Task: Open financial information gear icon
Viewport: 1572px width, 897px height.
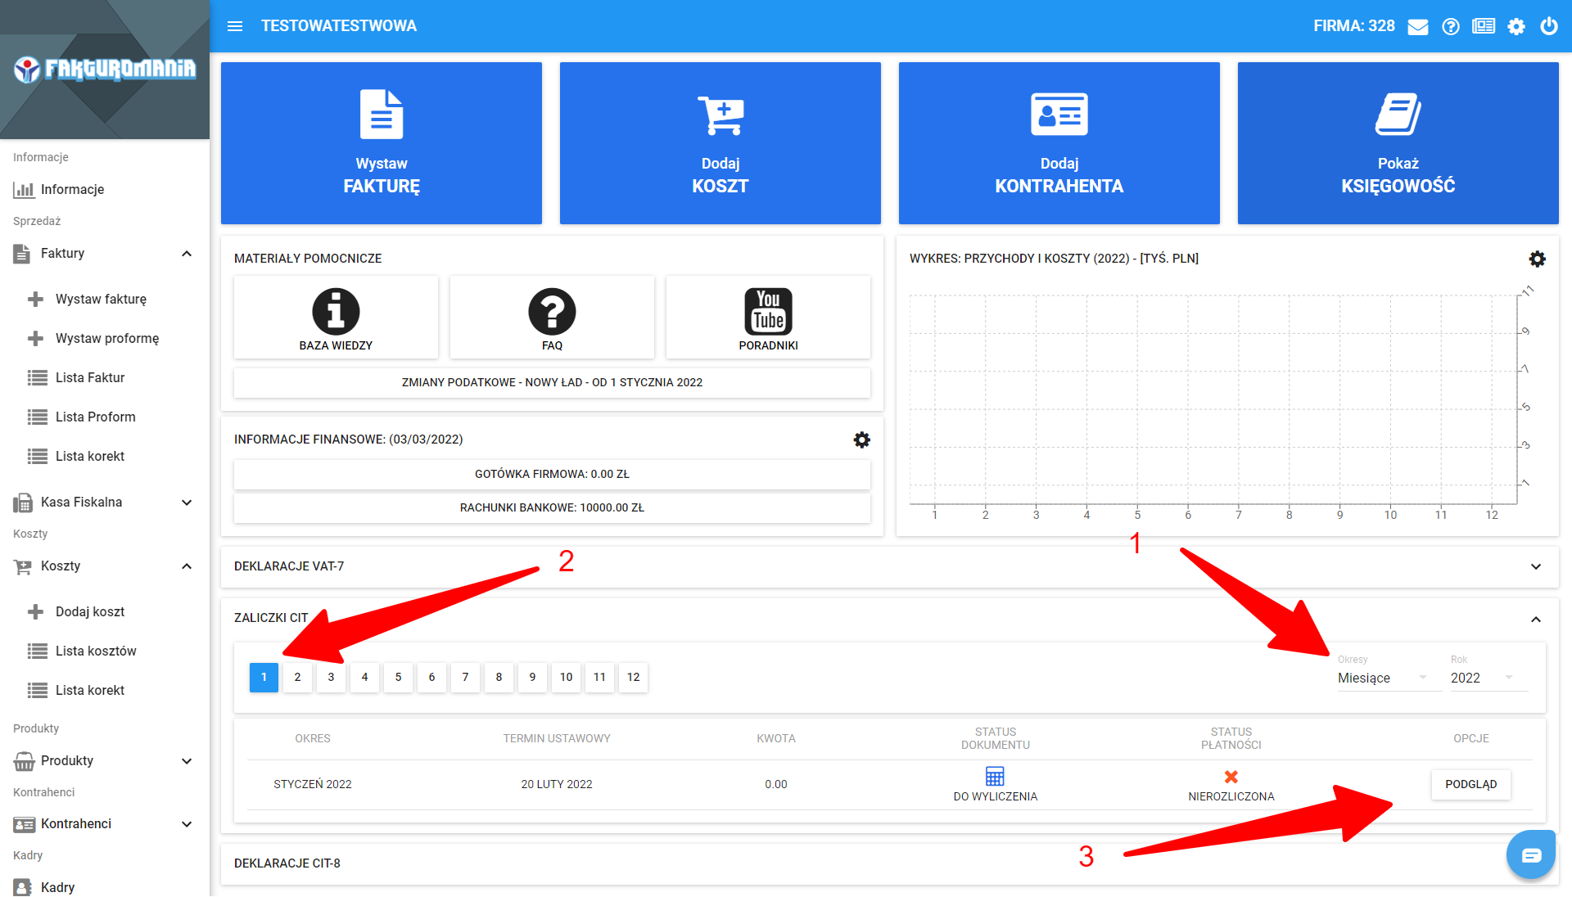Action: tap(861, 440)
